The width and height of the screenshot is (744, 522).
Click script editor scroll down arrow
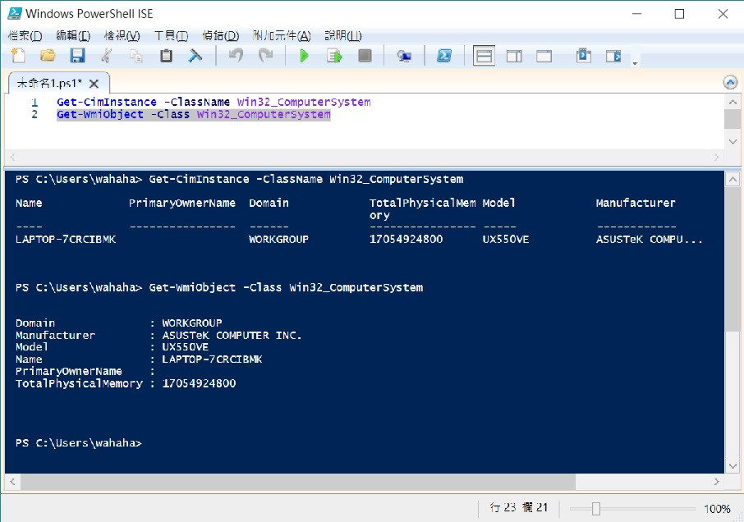[x=733, y=141]
